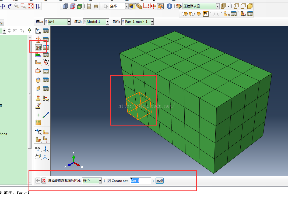Click the Set-1 set name field
Image resolution: width=288 pixels, height=206 pixels.
[140, 181]
